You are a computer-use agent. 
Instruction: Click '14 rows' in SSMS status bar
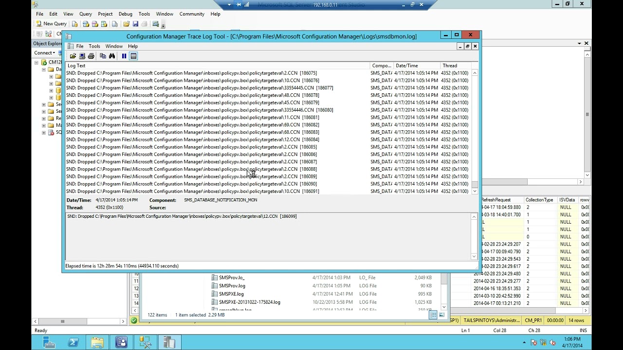click(x=576, y=320)
